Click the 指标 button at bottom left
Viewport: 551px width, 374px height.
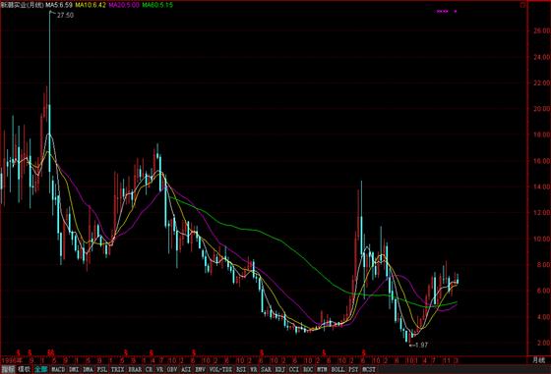(8, 369)
